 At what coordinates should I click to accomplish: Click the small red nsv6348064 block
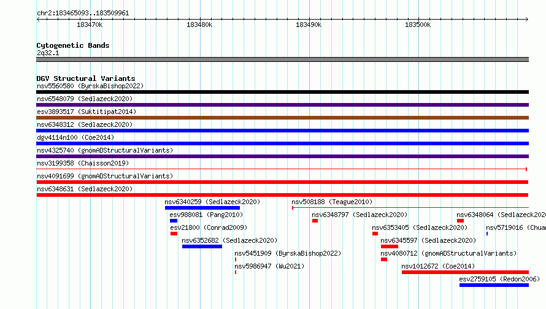click(460, 221)
